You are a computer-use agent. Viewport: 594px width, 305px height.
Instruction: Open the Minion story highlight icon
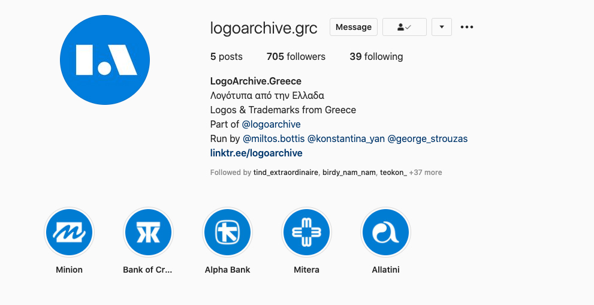point(69,232)
